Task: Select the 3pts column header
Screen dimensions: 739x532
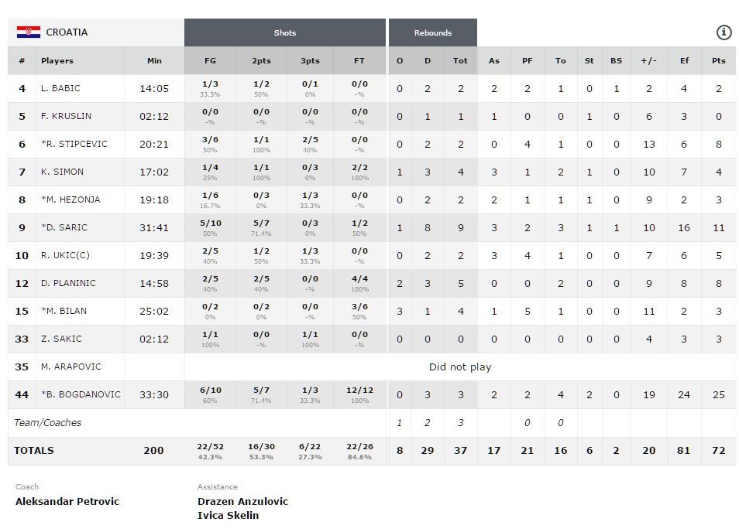Action: tap(309, 60)
